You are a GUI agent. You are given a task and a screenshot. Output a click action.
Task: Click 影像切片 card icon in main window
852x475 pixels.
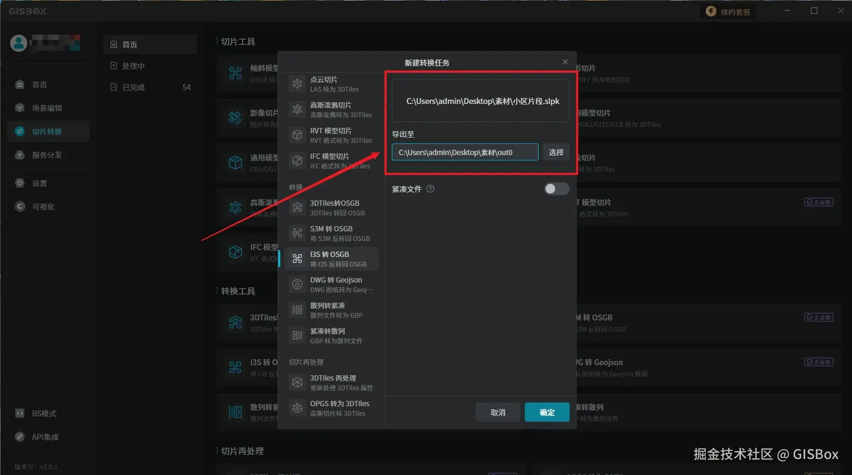point(235,118)
